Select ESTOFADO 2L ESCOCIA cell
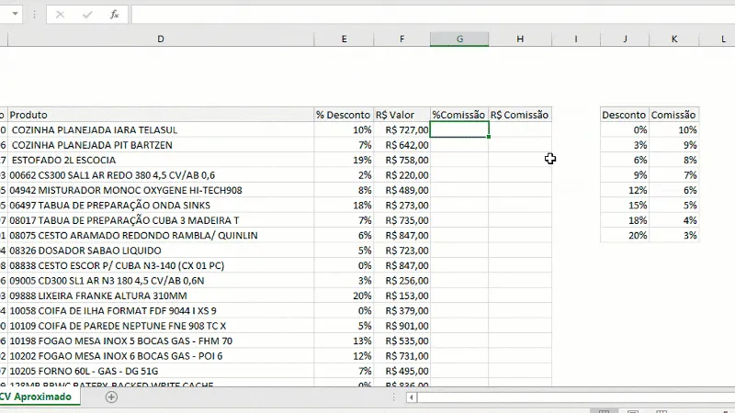 pos(161,160)
